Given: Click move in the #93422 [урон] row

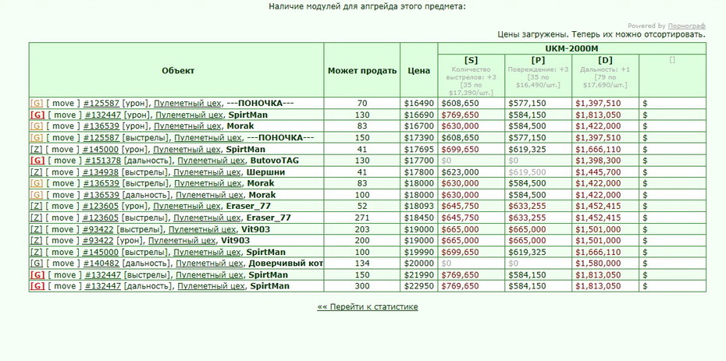Looking at the screenshot, I should (62, 240).
